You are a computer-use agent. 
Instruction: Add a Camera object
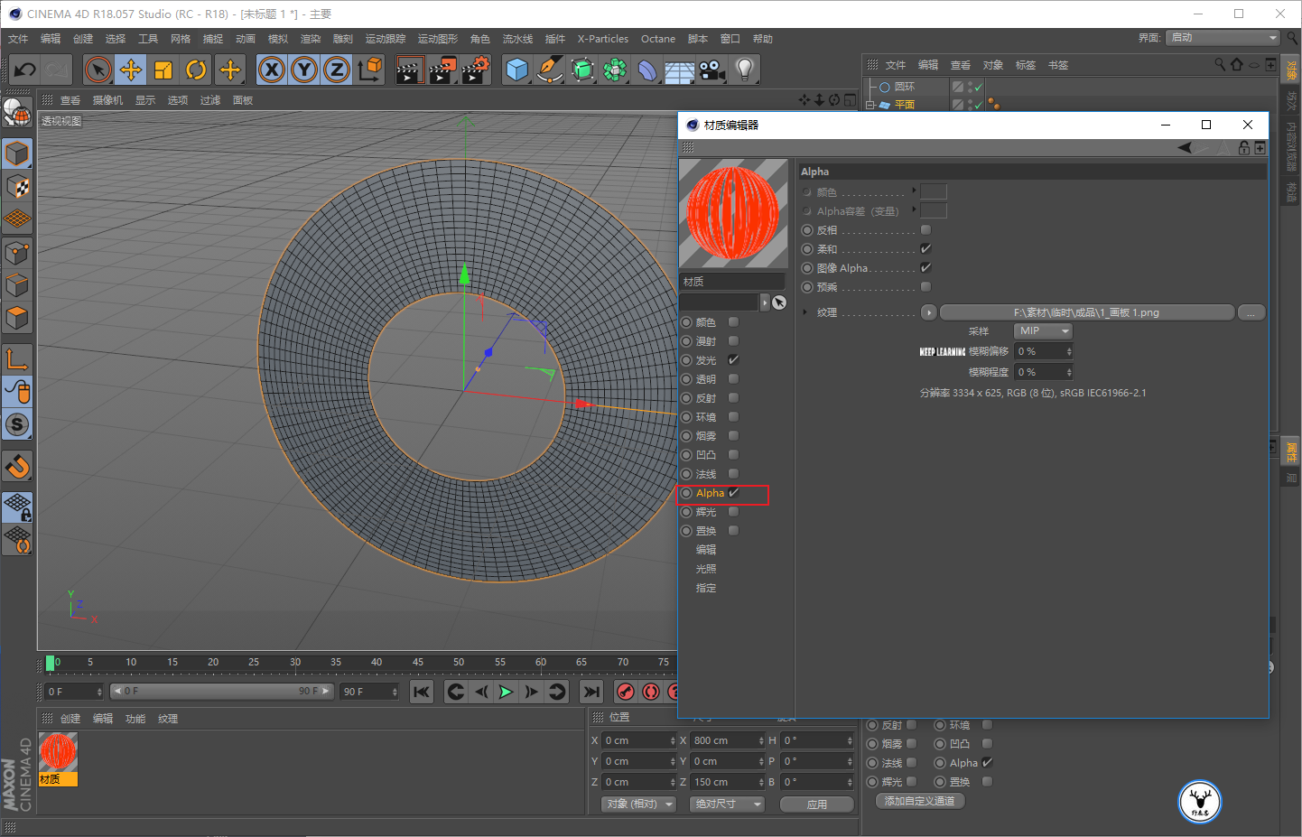[x=711, y=70]
